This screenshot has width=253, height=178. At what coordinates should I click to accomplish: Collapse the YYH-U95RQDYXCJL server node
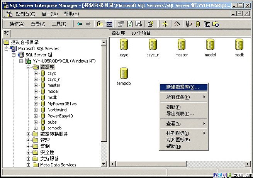(x=21, y=61)
